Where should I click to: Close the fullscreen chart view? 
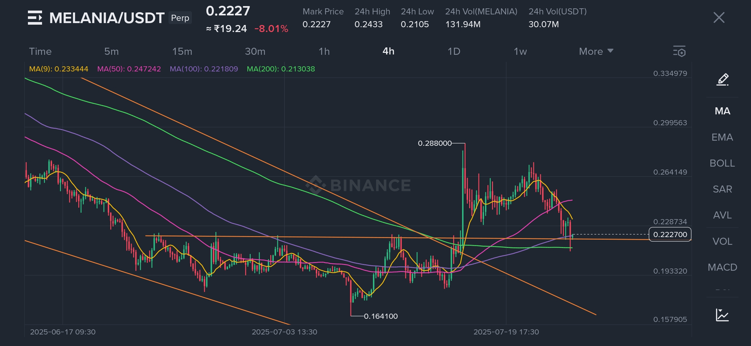coord(719,18)
